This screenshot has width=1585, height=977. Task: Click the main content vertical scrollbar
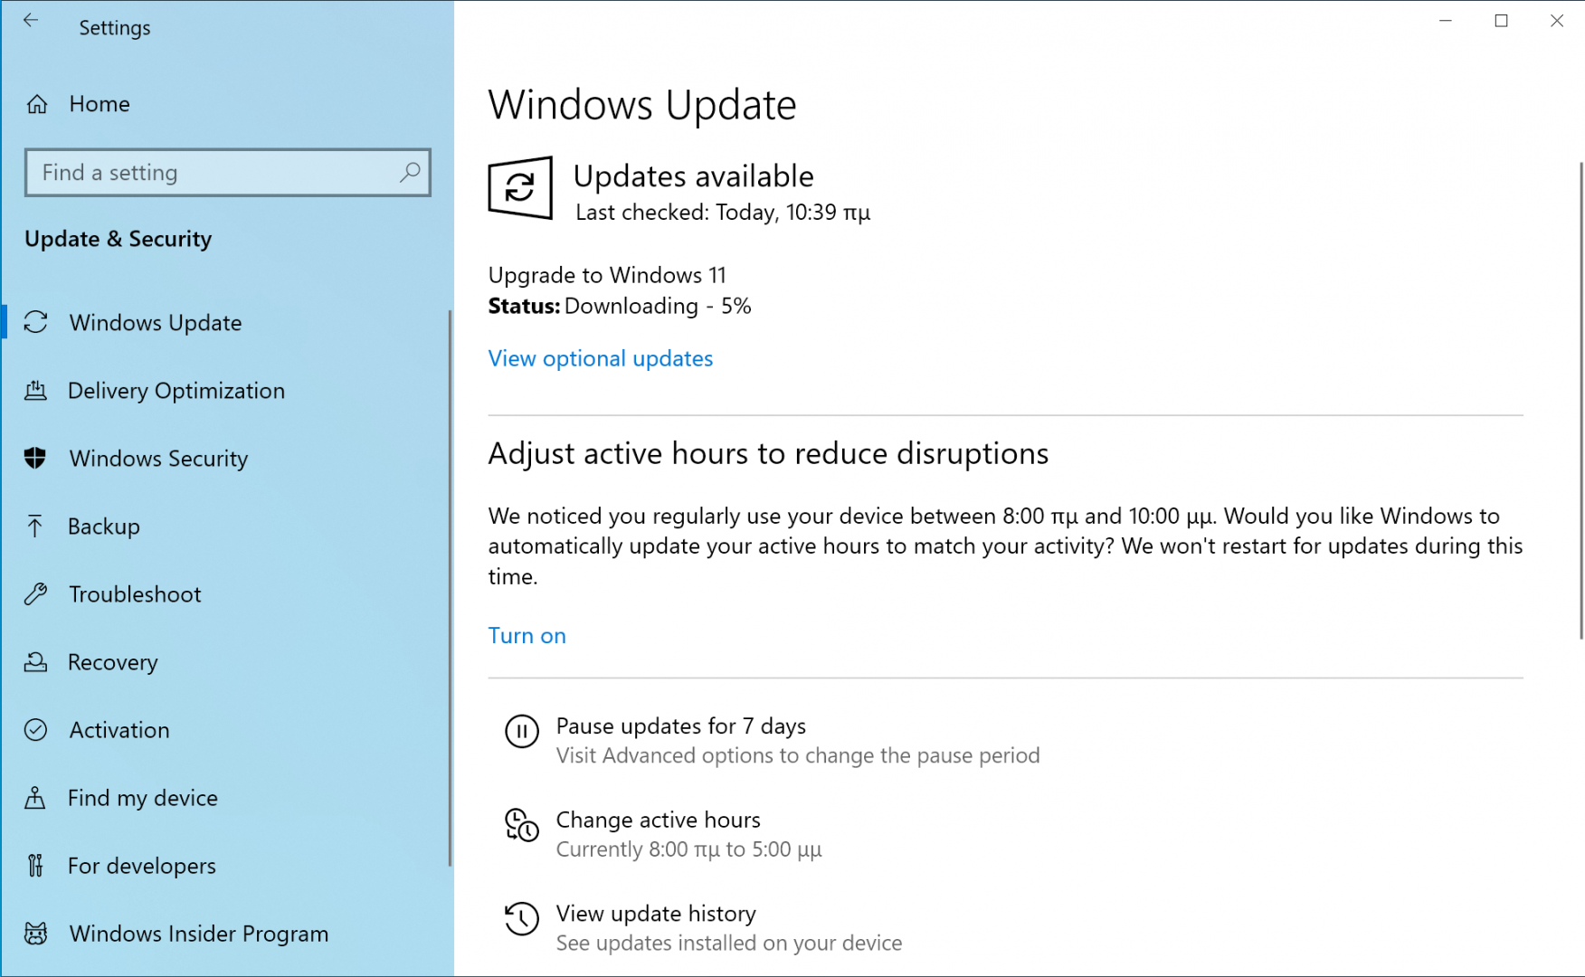1580,401
